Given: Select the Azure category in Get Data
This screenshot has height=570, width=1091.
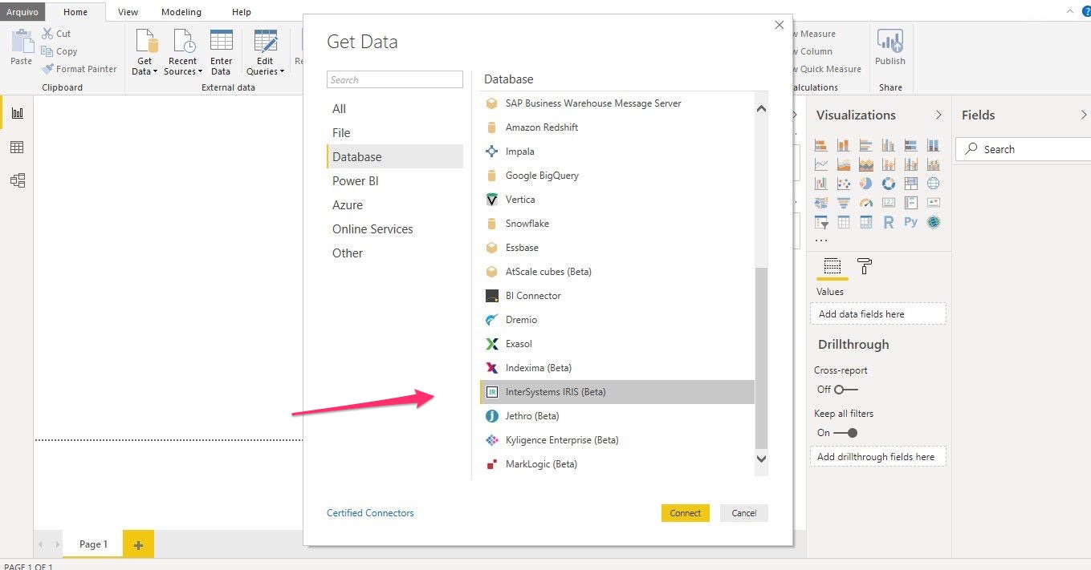Looking at the screenshot, I should 348,205.
